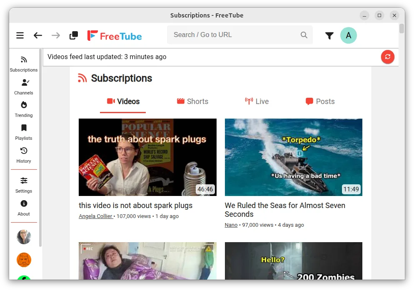The image size is (414, 290).
Task: Refresh the subscriptions feed with red button
Action: (387, 57)
